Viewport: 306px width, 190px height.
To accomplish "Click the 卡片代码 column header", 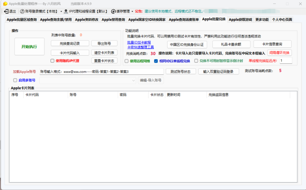I will tap(32, 95).
